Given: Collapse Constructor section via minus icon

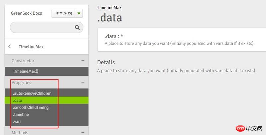Looking at the screenshot, I should [82, 61].
